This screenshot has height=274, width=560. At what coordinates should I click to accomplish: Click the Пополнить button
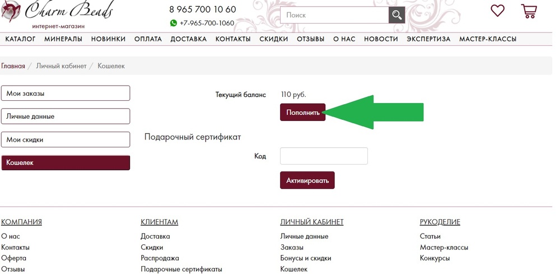302,112
